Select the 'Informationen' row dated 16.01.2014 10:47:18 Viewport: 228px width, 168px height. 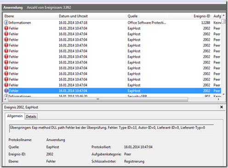click(112, 22)
